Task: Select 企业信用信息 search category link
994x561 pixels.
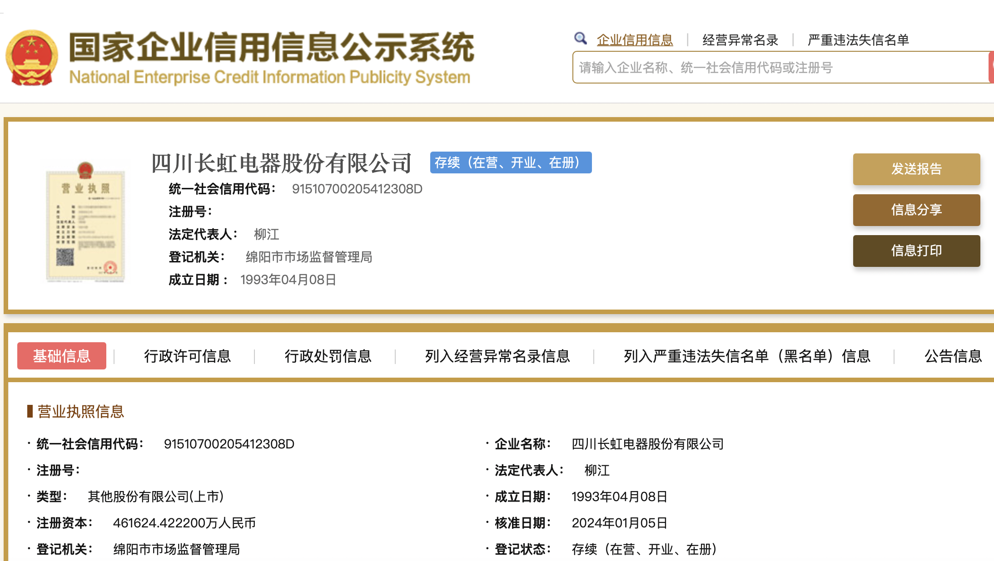Action: tap(635, 40)
